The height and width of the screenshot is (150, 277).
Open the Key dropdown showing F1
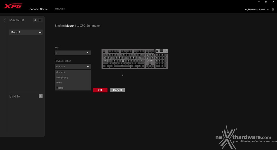tap(73, 53)
